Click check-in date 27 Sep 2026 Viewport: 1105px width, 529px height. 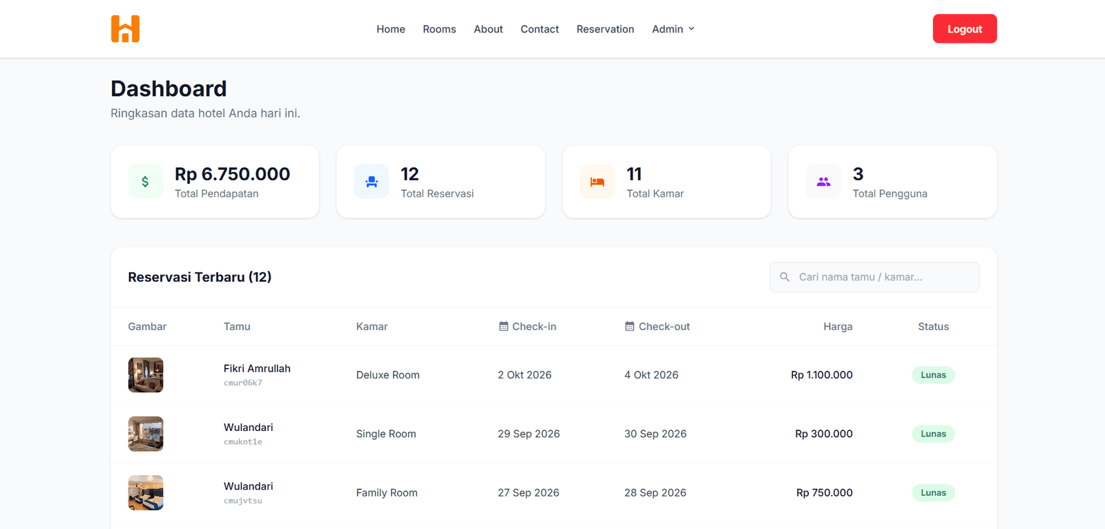pos(528,492)
